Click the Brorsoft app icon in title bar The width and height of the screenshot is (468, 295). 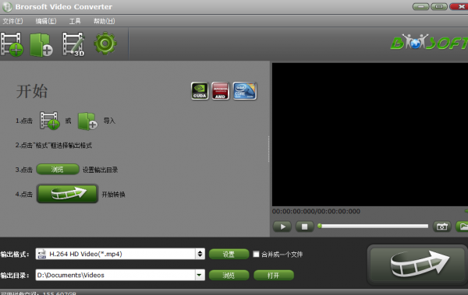click(x=7, y=6)
